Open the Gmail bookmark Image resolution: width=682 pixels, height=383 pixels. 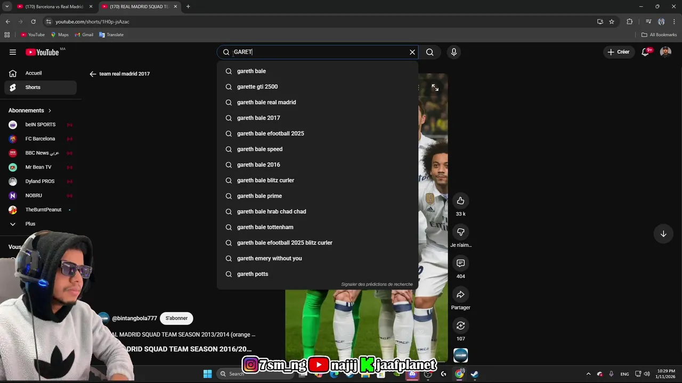coord(84,35)
